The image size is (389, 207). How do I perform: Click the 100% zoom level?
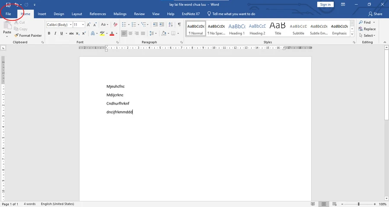383,204
